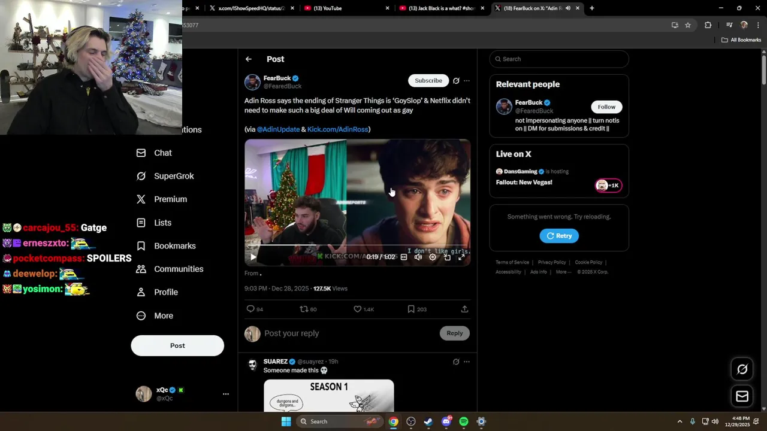Mute the video volume
The image size is (767, 431).
coord(418,257)
